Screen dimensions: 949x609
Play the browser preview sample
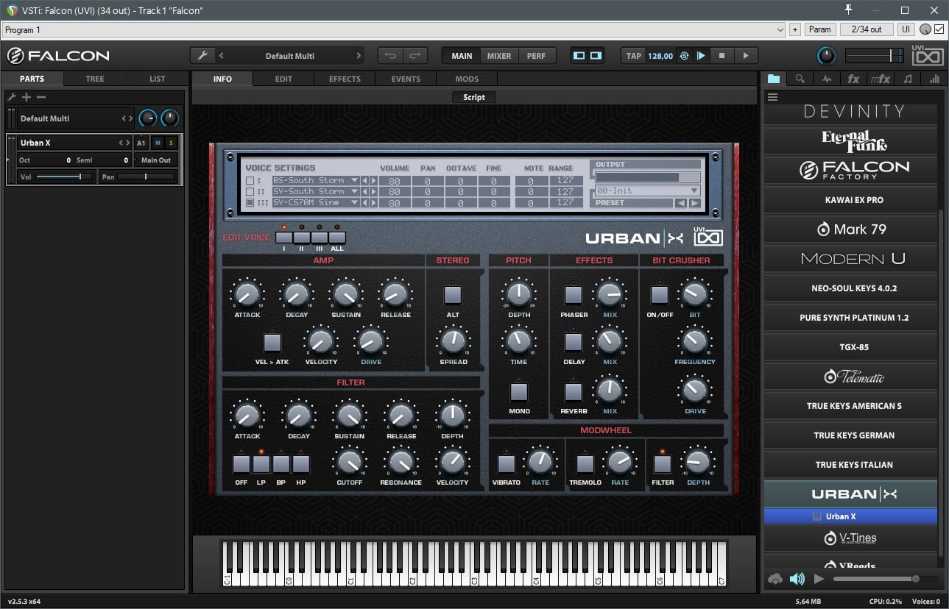point(819,580)
